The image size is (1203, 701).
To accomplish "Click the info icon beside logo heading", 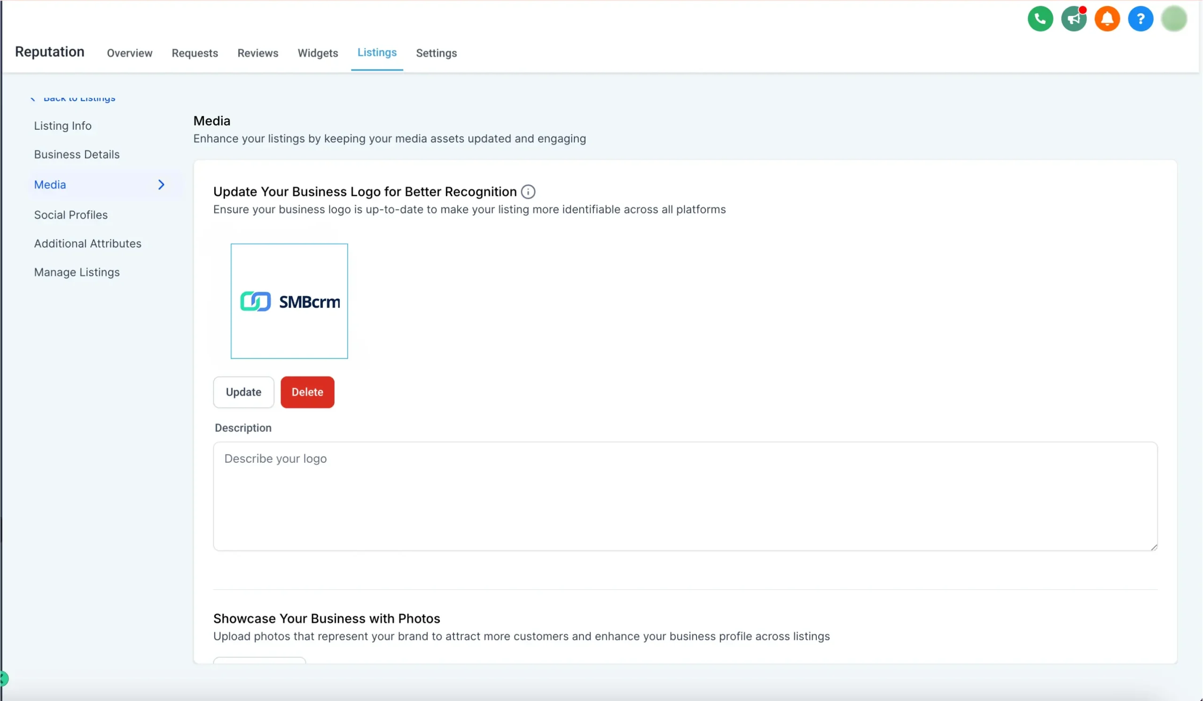I will tap(528, 191).
